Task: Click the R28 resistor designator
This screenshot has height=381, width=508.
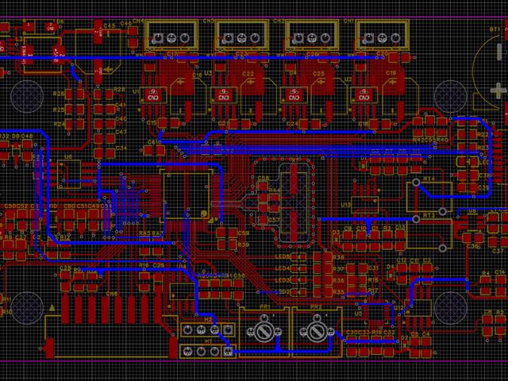Action: [x=120, y=90]
